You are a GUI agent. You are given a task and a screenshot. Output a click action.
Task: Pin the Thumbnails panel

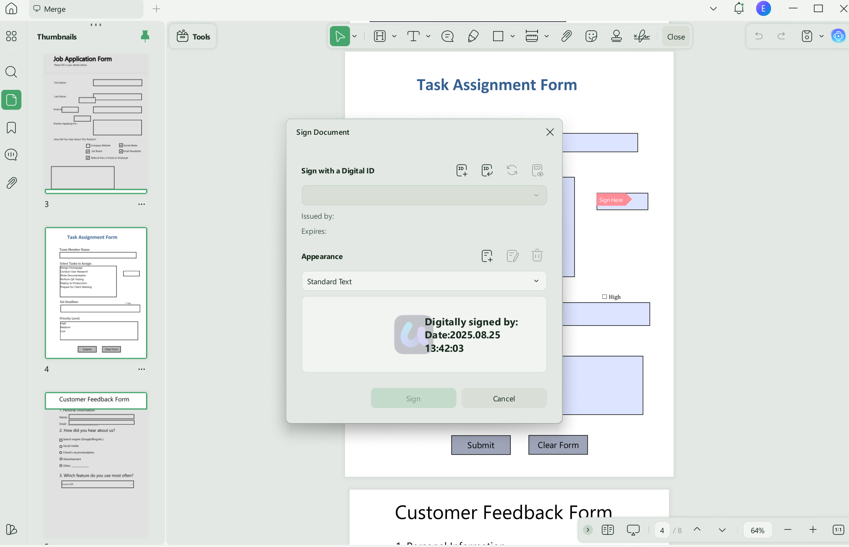coord(145,37)
